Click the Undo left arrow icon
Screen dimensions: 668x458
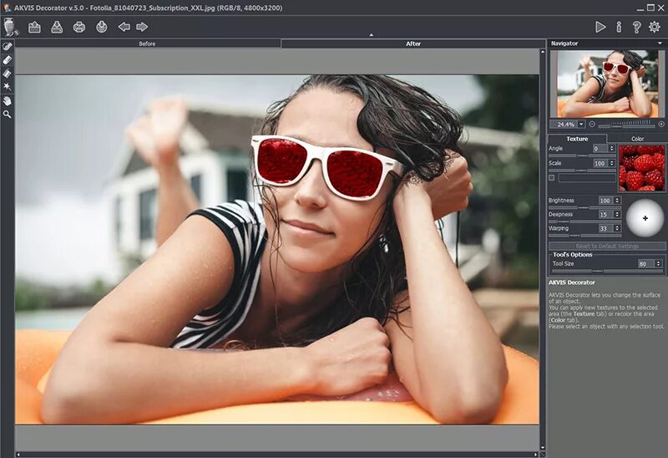pyautogui.click(x=124, y=27)
